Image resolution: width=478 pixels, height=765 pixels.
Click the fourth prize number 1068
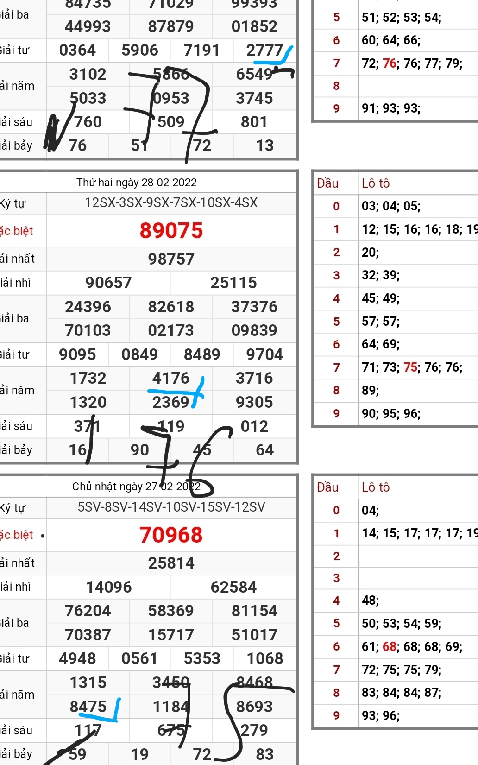click(264, 658)
